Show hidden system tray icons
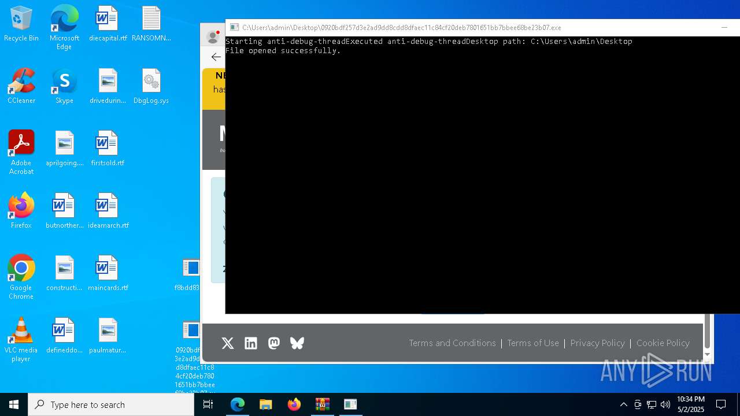Viewport: 740px width, 416px height. [x=623, y=404]
